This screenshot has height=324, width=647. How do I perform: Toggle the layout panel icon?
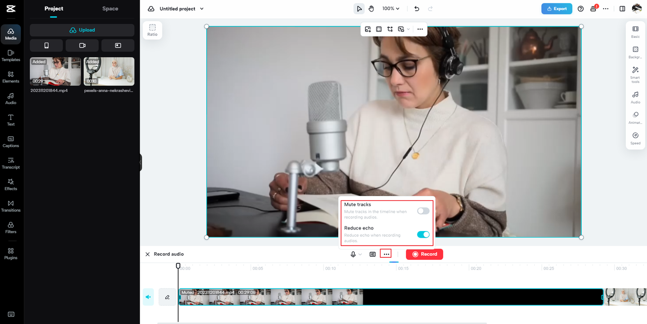tap(622, 9)
